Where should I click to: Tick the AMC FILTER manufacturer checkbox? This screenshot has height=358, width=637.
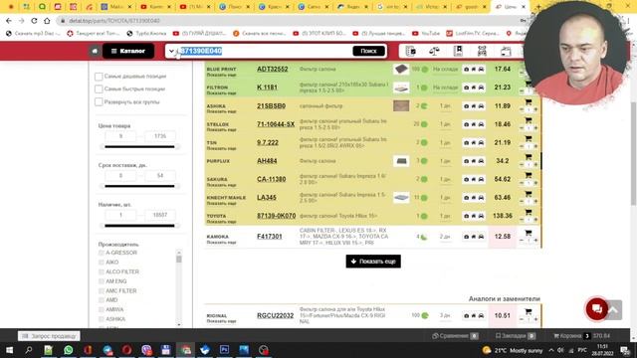pyautogui.click(x=102, y=290)
